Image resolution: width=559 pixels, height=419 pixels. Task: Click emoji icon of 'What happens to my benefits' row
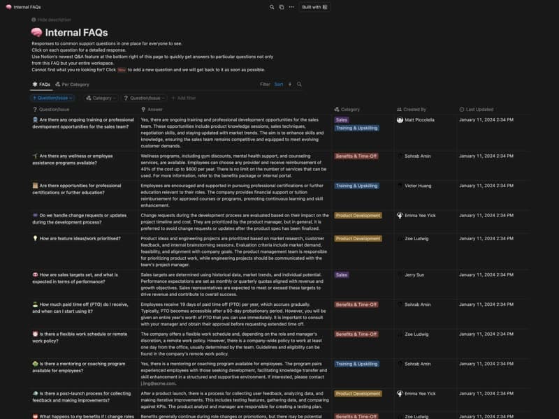tap(35, 416)
